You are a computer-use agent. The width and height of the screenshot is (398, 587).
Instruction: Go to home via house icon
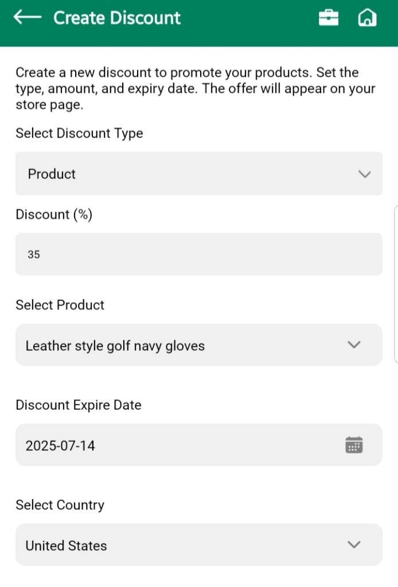pos(367,18)
